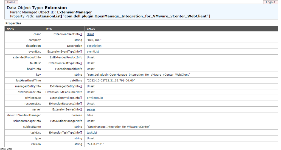This screenshot has height=150, width=281.
Task: Click the healthInfo property name cell
Action: pos(24,69)
